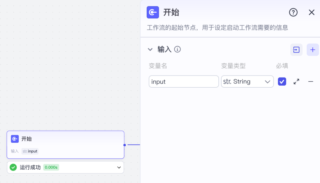The image size is (320, 183).
Task: Click the 开始 node icon on canvas
Action: [15, 139]
